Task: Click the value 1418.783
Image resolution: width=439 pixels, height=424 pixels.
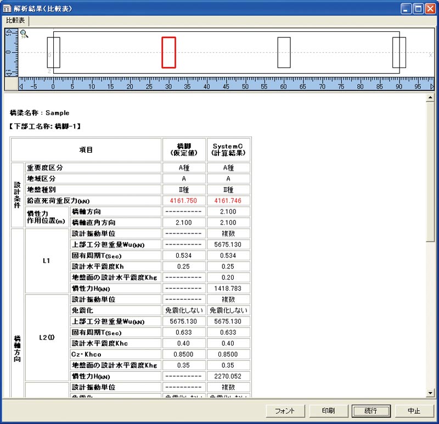Action: point(228,288)
